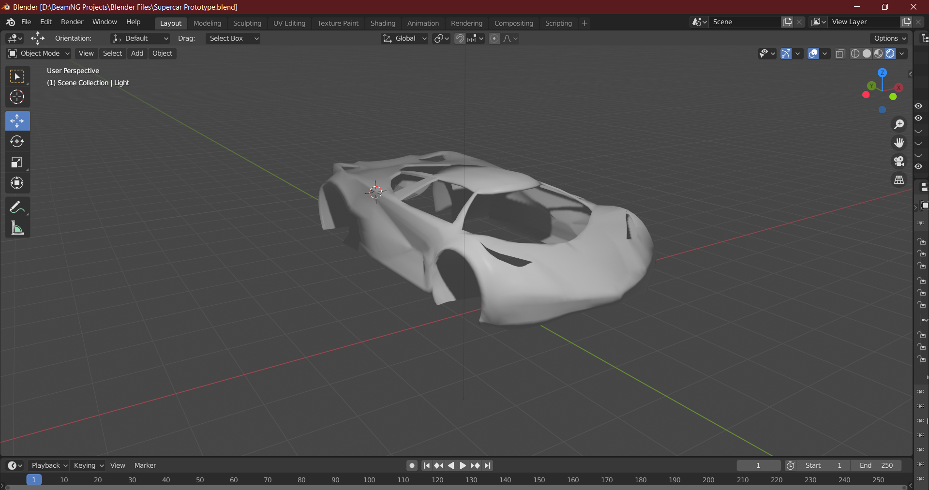Open the viewport Select menu
This screenshot has height=490, width=929.
(112, 53)
